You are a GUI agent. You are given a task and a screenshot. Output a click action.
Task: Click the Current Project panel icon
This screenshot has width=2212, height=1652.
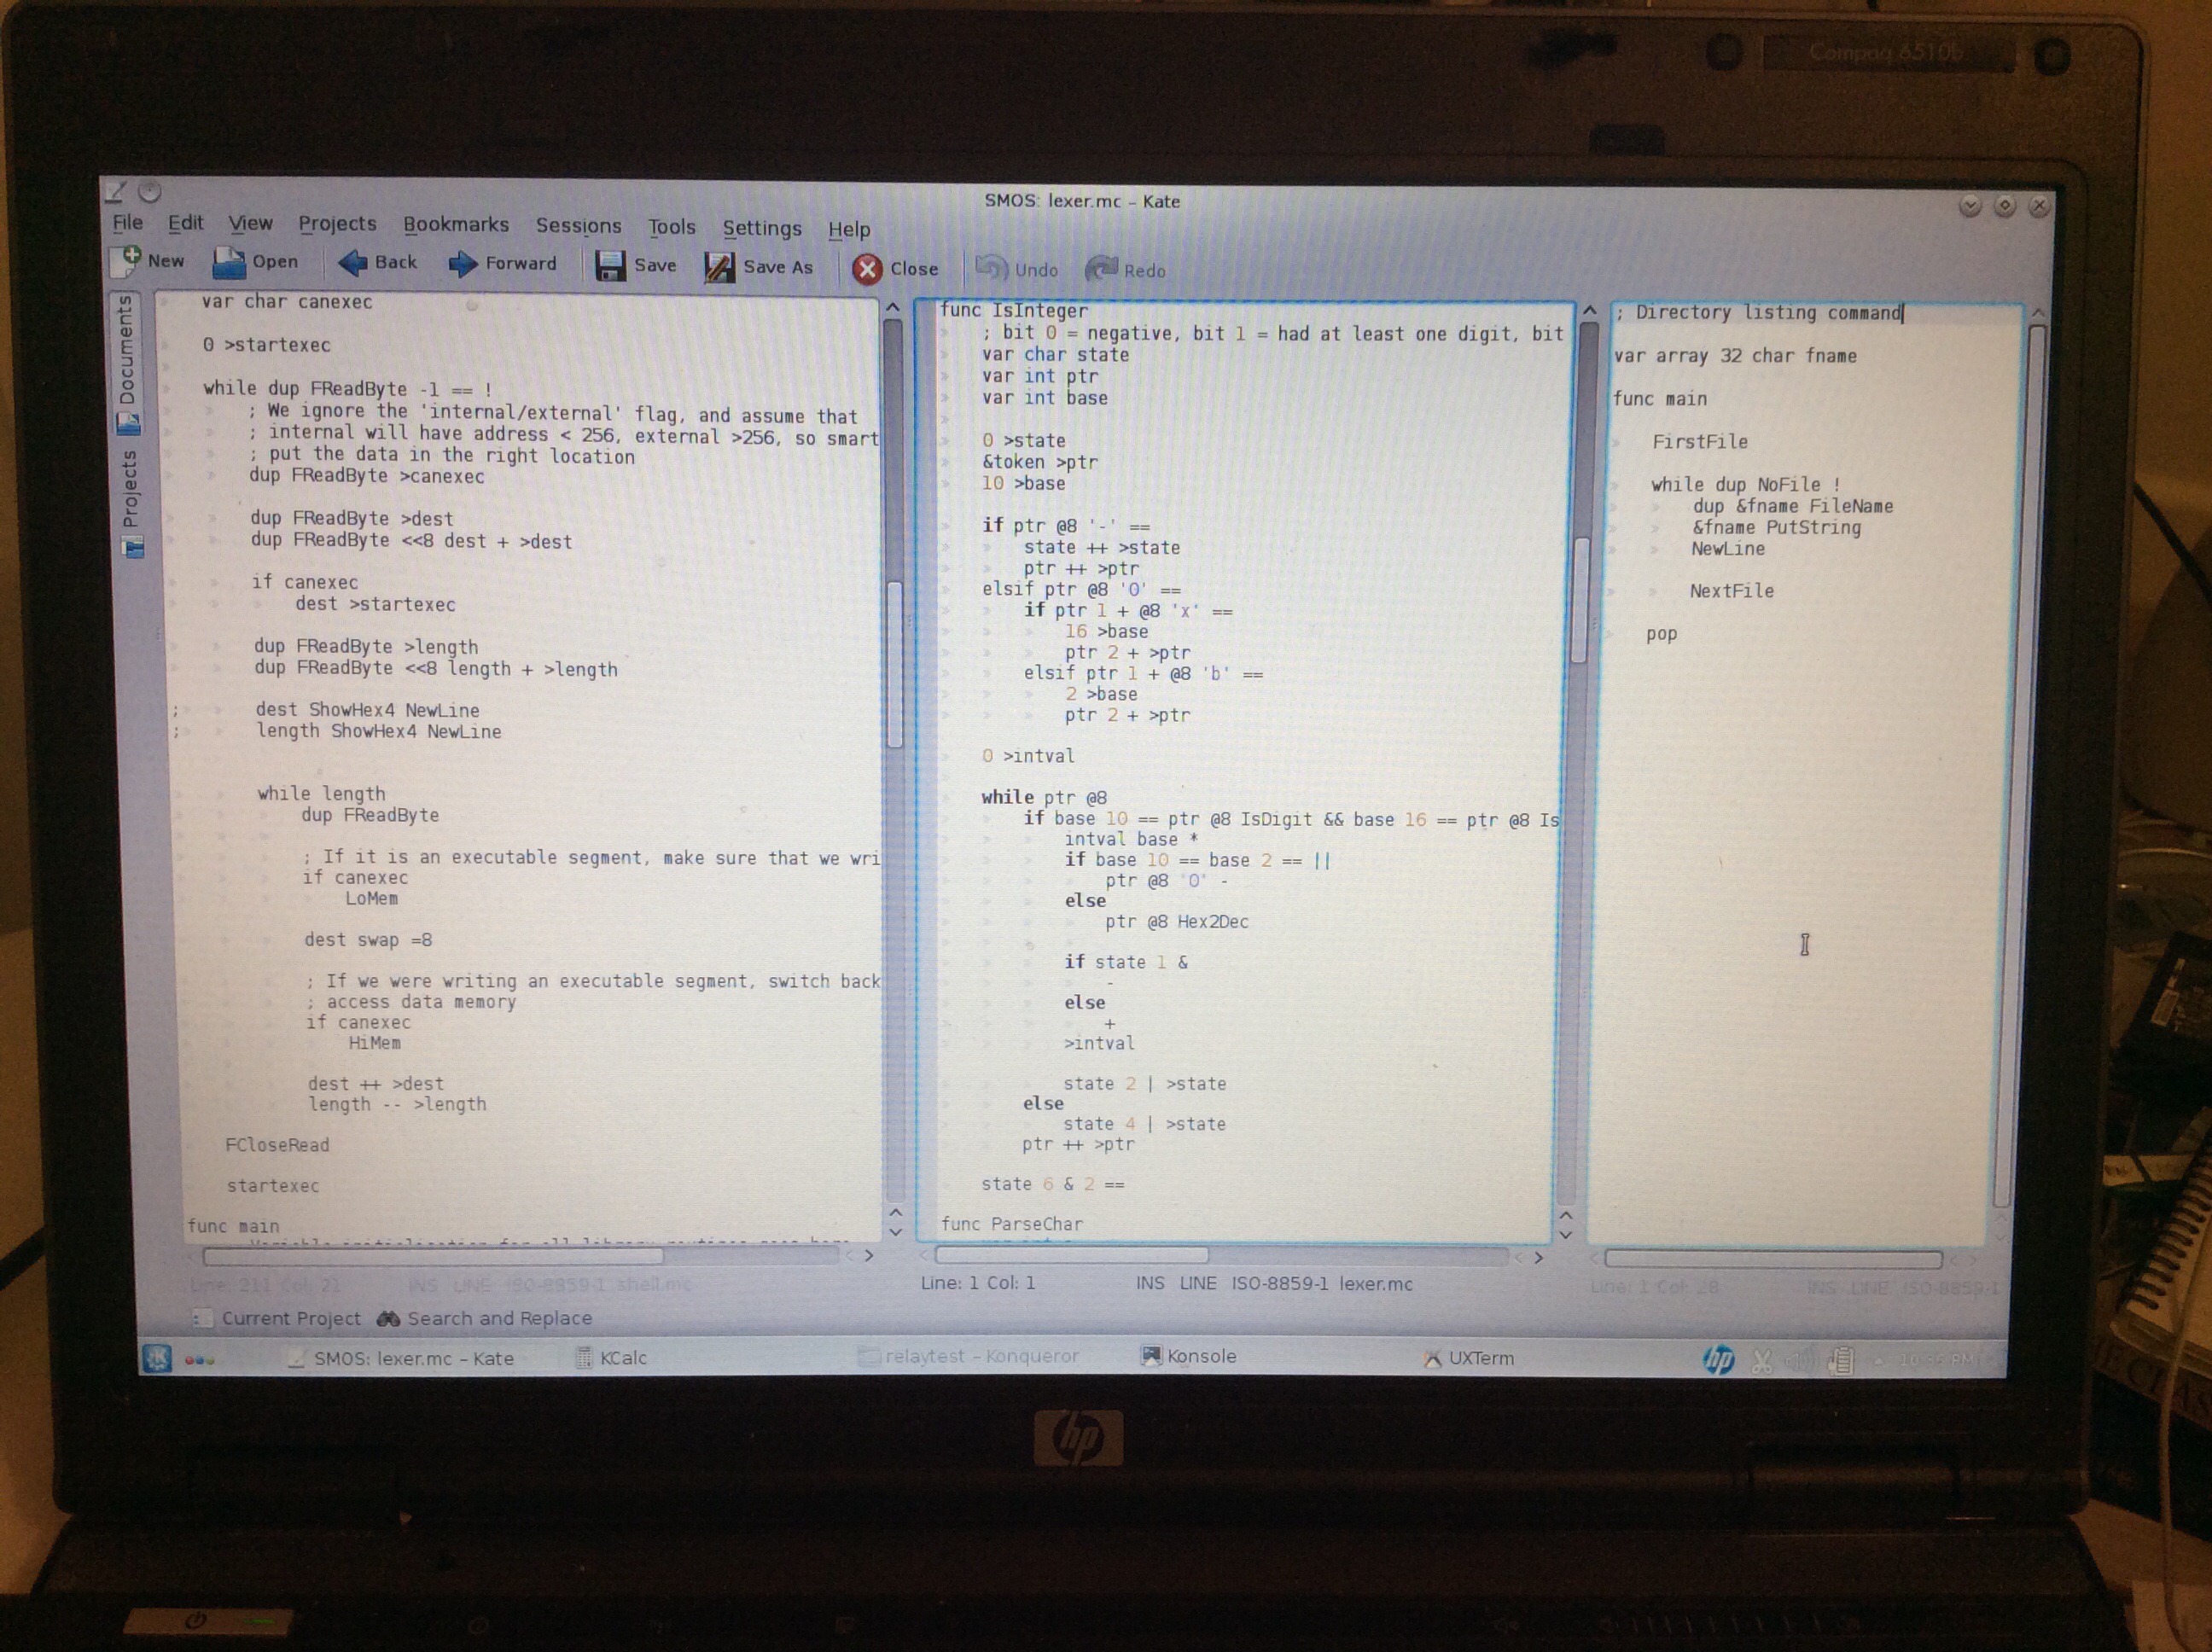[x=202, y=1318]
